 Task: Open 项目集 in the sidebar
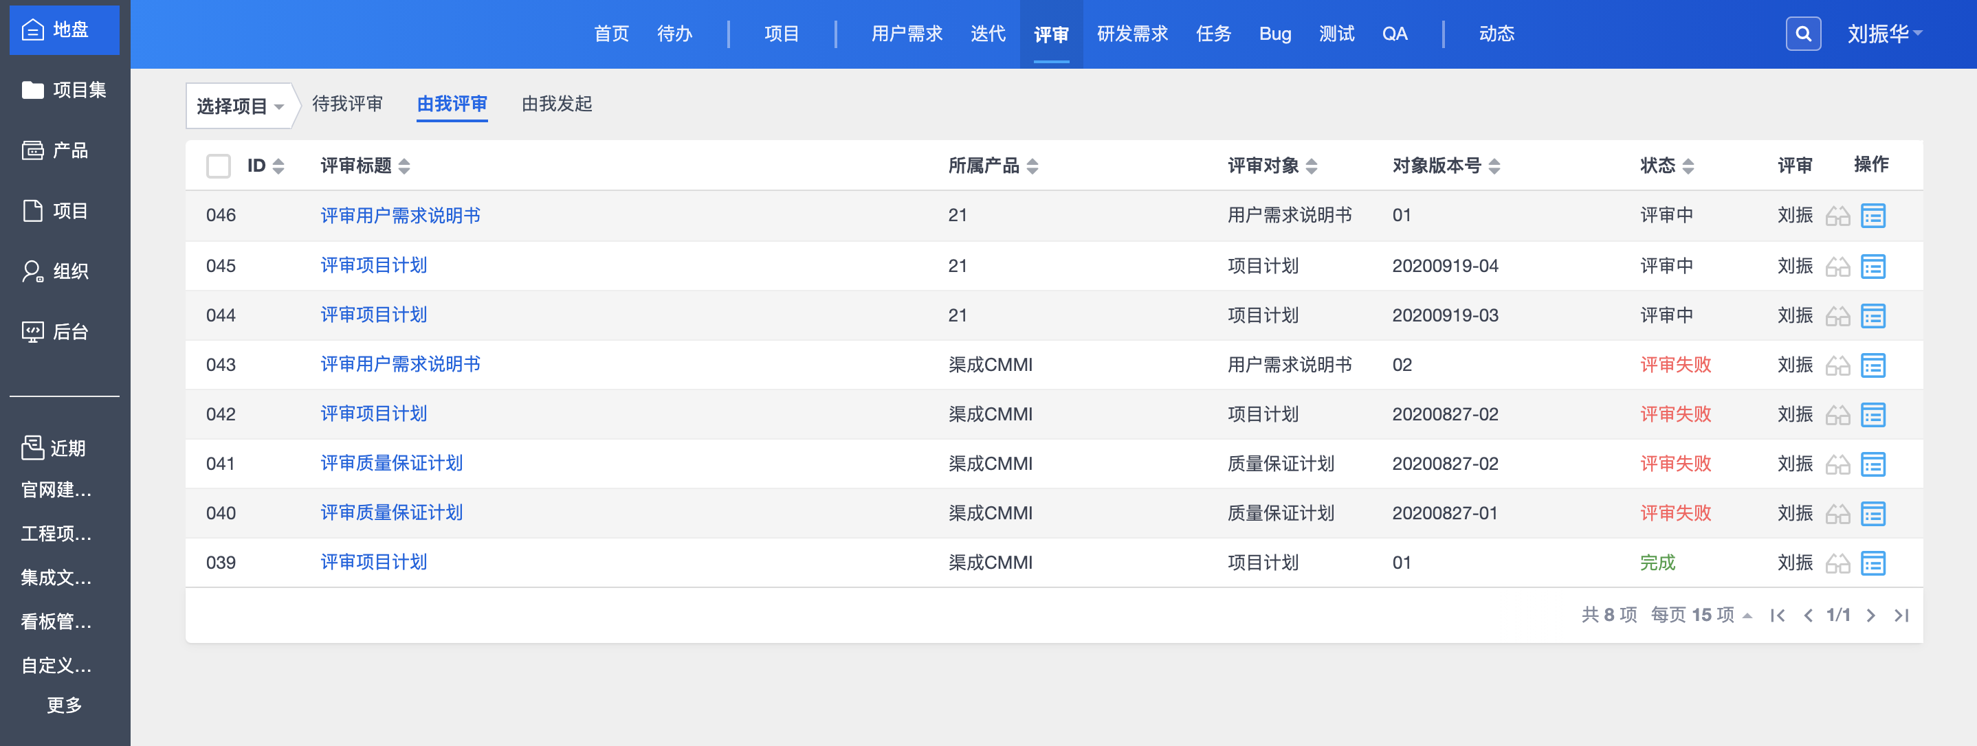[x=65, y=91]
